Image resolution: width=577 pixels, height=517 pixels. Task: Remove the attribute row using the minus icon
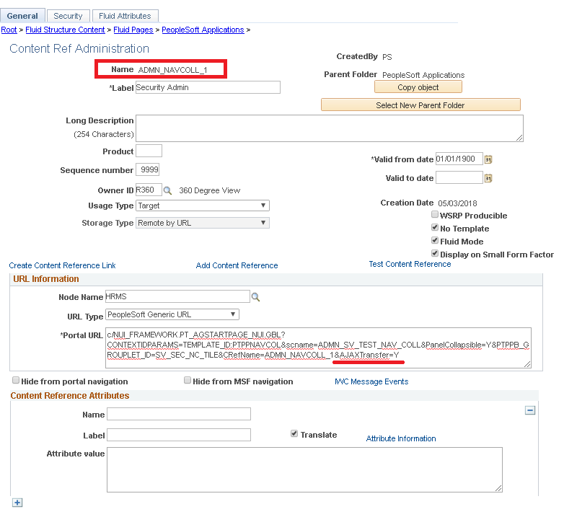coord(530,410)
